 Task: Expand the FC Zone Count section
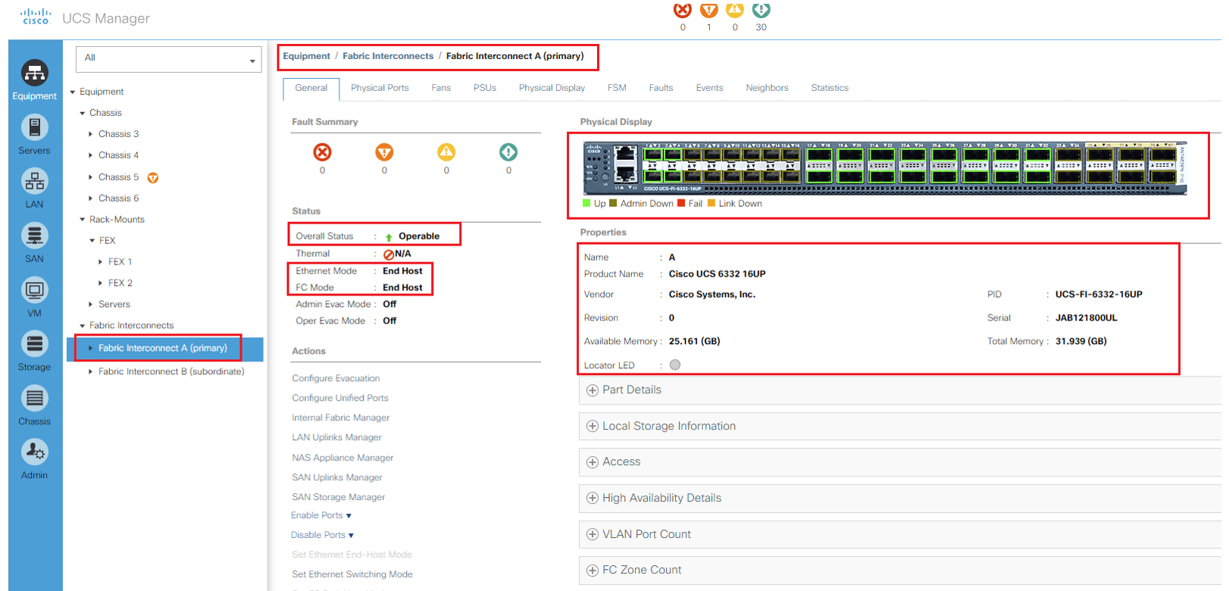[593, 571]
